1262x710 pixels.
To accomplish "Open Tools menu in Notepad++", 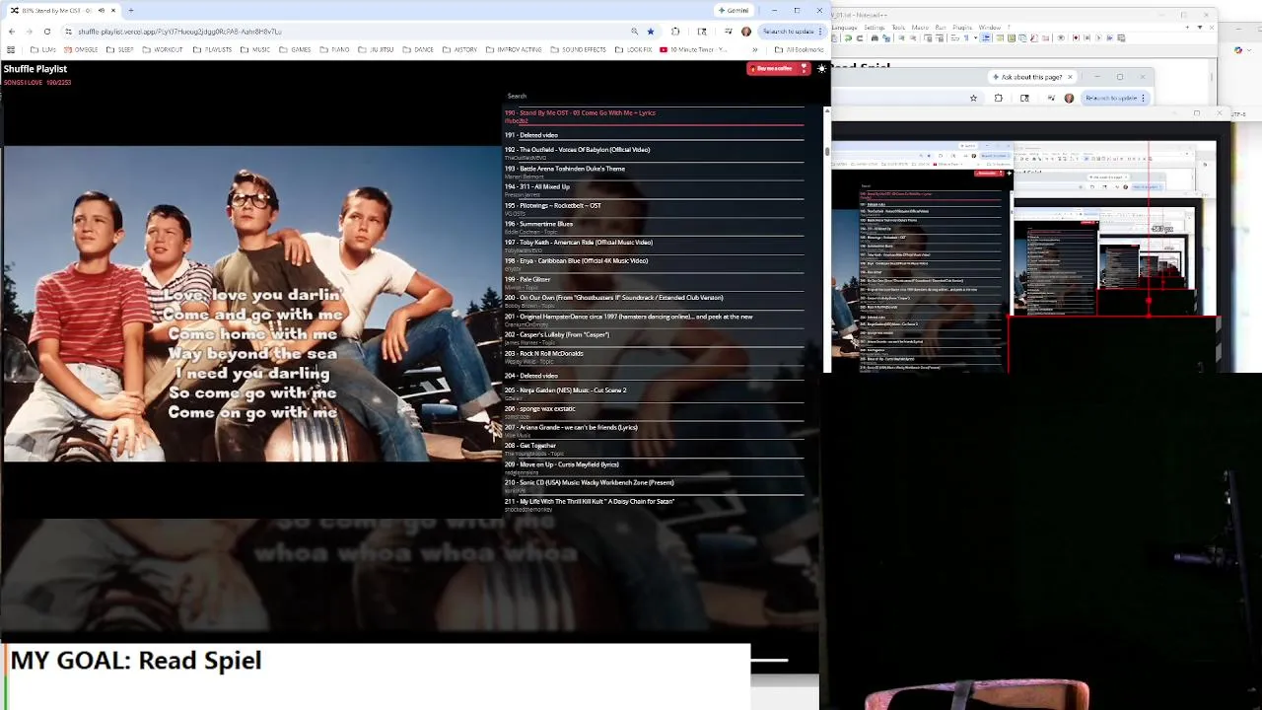I will 898,28.
